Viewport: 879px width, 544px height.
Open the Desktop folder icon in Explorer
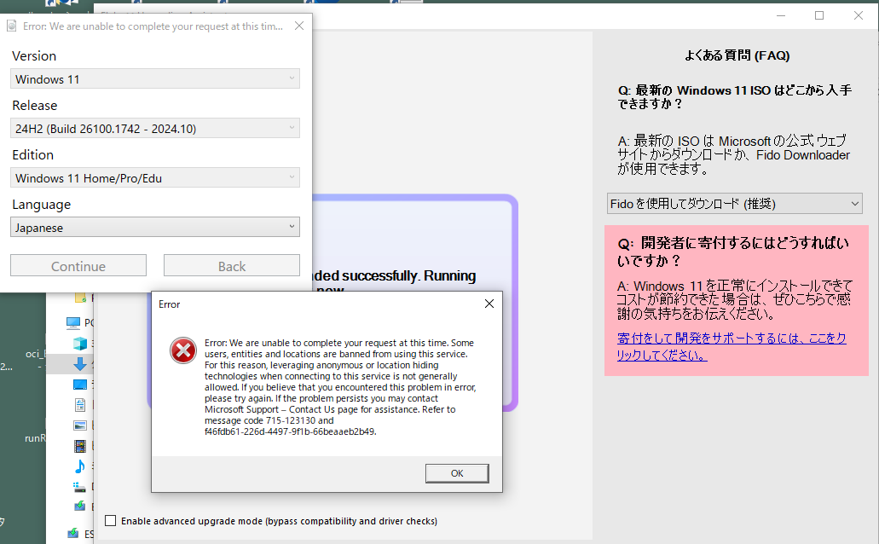pos(80,385)
